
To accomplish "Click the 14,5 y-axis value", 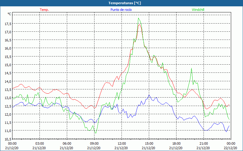I will coord(8,73).
